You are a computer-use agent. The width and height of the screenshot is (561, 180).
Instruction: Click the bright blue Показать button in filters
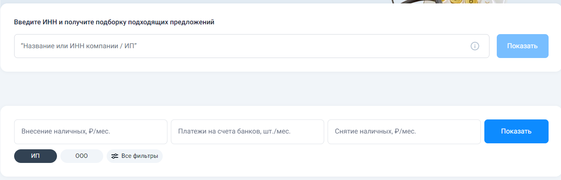pyautogui.click(x=516, y=131)
